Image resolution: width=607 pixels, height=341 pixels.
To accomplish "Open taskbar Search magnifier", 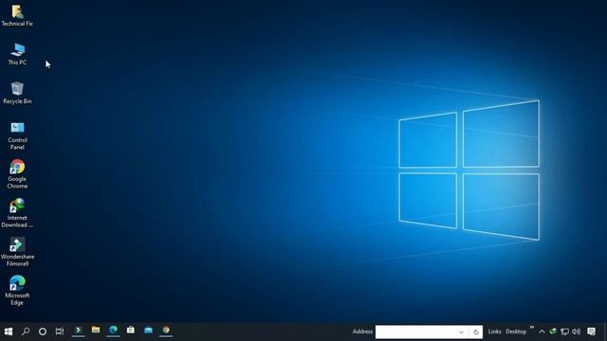I will coord(26,332).
